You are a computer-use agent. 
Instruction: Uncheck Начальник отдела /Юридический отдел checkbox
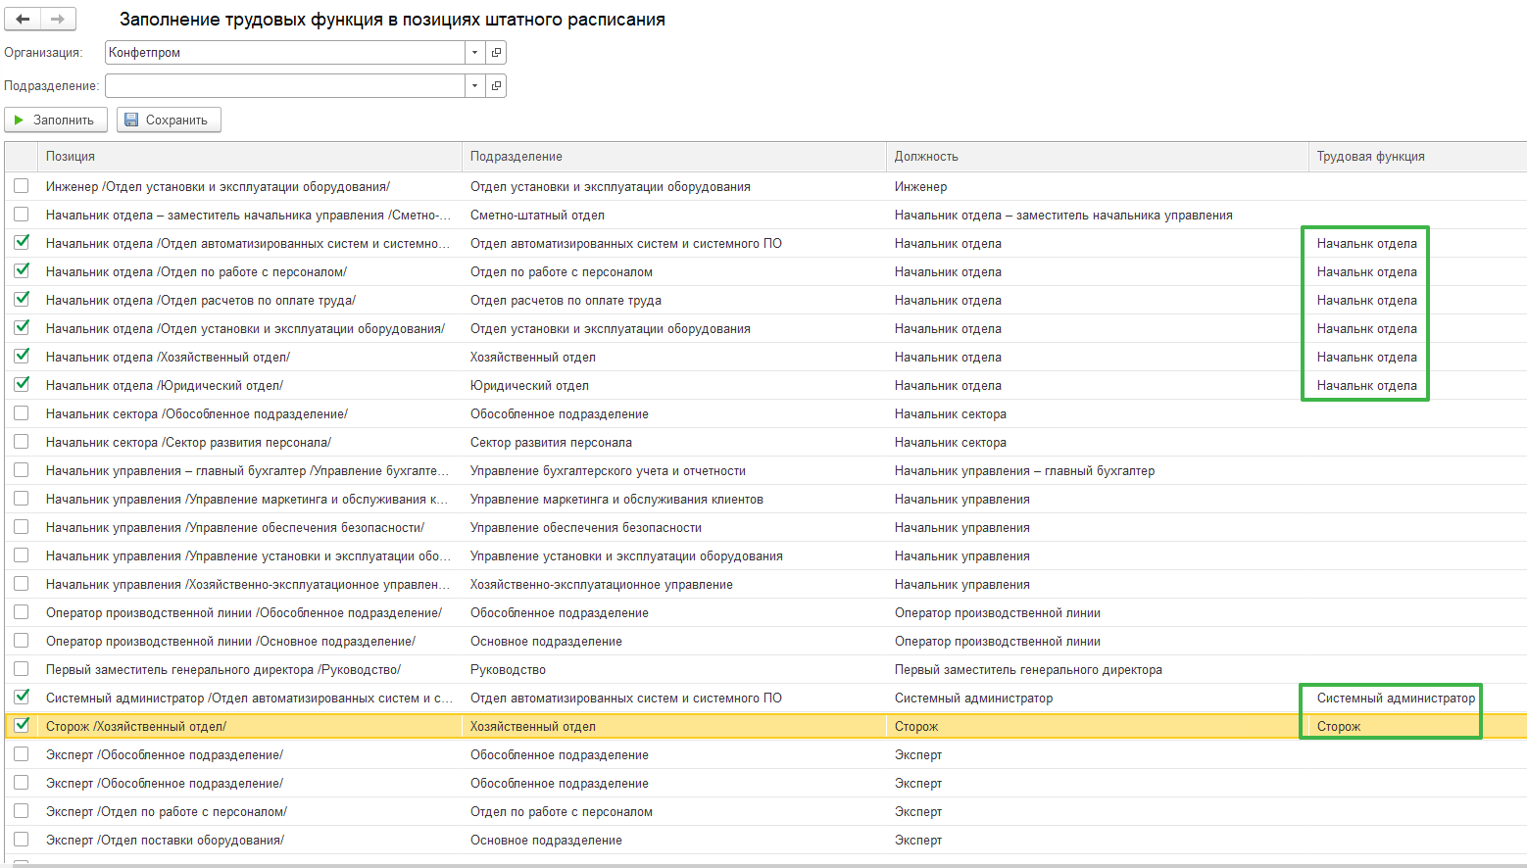coord(22,385)
